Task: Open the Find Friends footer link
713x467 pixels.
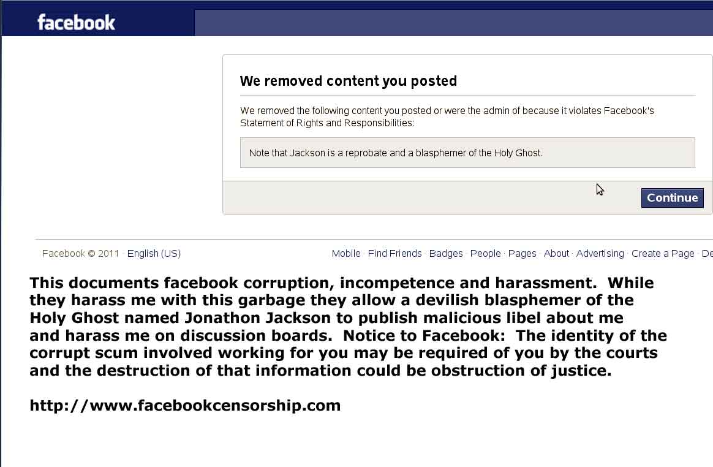Action: click(394, 254)
